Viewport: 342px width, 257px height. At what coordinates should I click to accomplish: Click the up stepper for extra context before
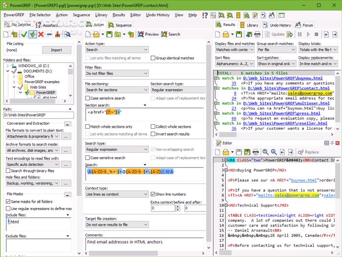coord(178,207)
